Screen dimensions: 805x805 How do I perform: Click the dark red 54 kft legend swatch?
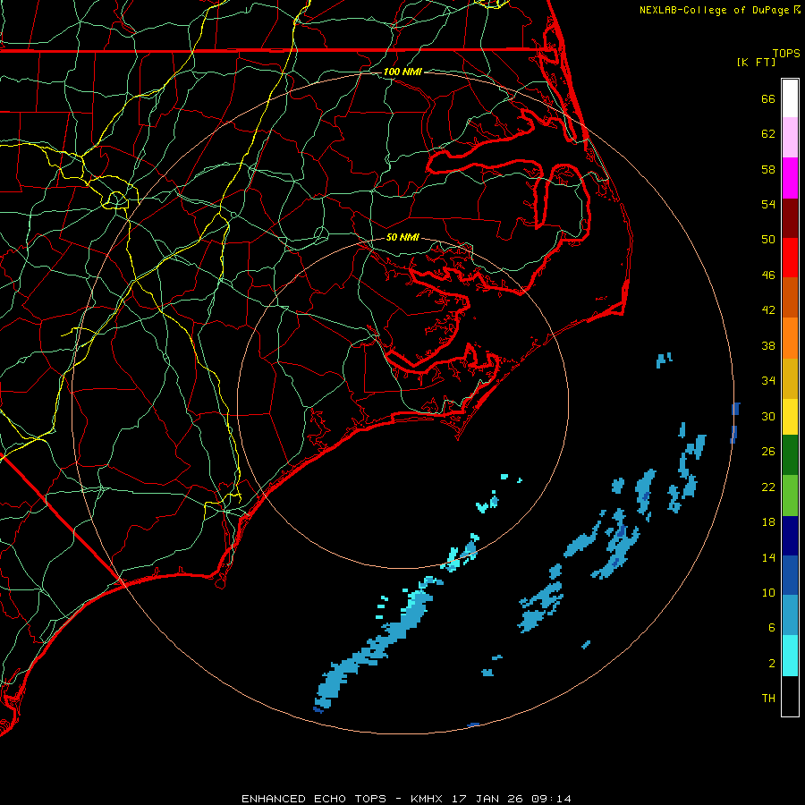pos(790,218)
